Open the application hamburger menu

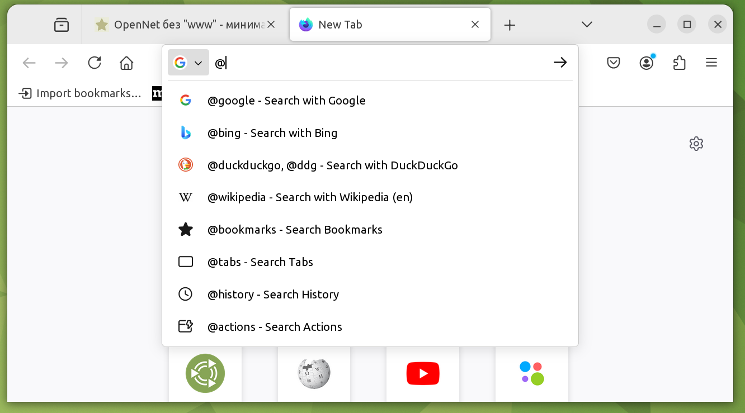[711, 63]
